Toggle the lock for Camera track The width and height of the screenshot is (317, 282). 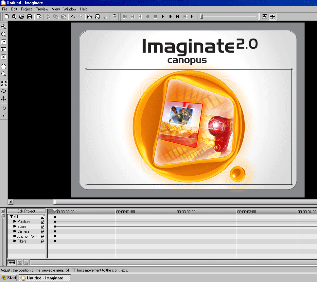43,231
